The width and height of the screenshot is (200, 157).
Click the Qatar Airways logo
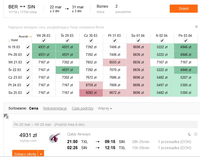55,138
